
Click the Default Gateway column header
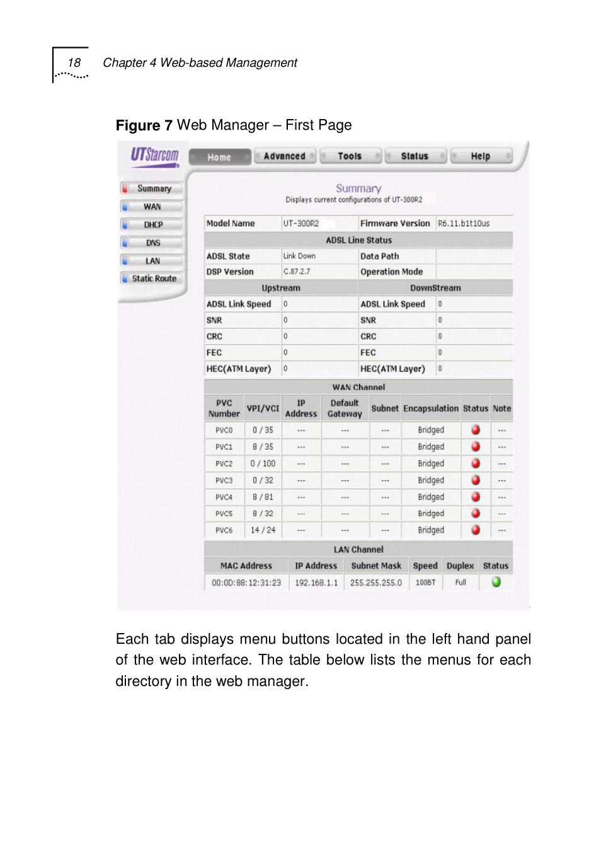pyautogui.click(x=345, y=408)
